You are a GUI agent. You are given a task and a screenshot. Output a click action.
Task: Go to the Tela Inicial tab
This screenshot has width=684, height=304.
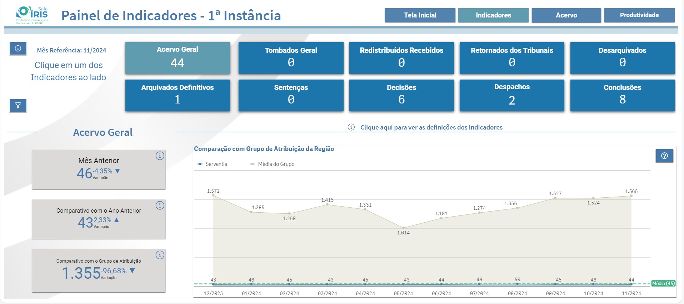point(420,15)
